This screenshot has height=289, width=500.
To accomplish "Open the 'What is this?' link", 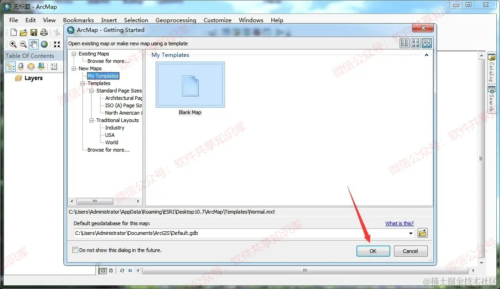I will click(x=400, y=223).
